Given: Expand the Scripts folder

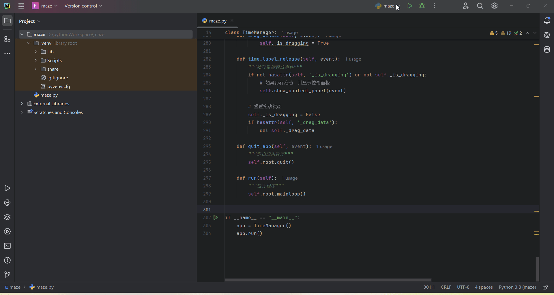Looking at the screenshot, I should [x=35, y=60].
